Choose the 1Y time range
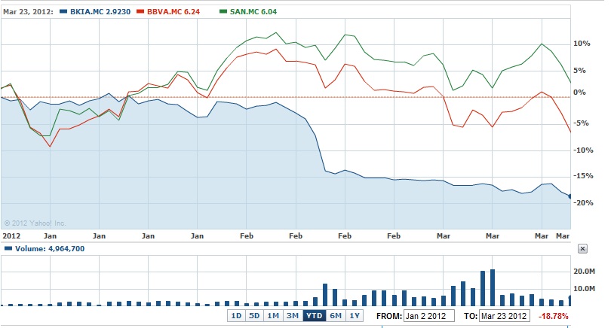Screen dimensions: 614x328 tap(355, 315)
